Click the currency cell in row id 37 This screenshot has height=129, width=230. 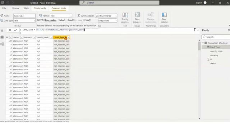pyautogui.click(x=29, y=80)
